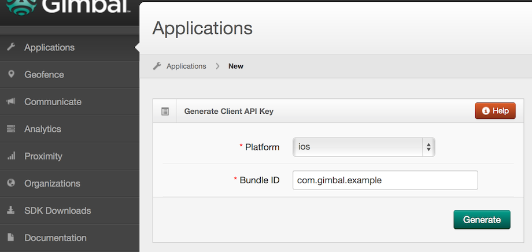Click into the Bundle ID text field

(385, 180)
